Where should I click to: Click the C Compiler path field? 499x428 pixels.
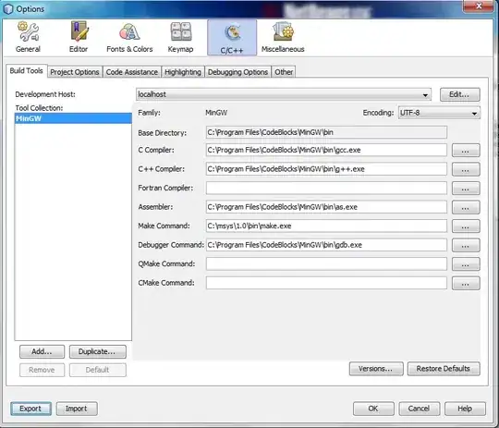pyautogui.click(x=326, y=150)
